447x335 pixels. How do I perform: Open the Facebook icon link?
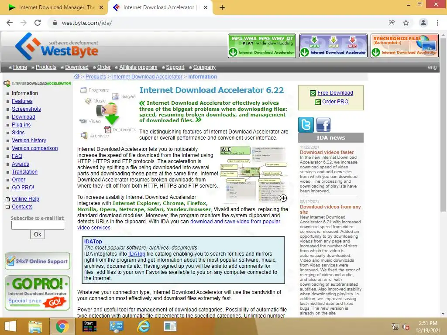323,125
